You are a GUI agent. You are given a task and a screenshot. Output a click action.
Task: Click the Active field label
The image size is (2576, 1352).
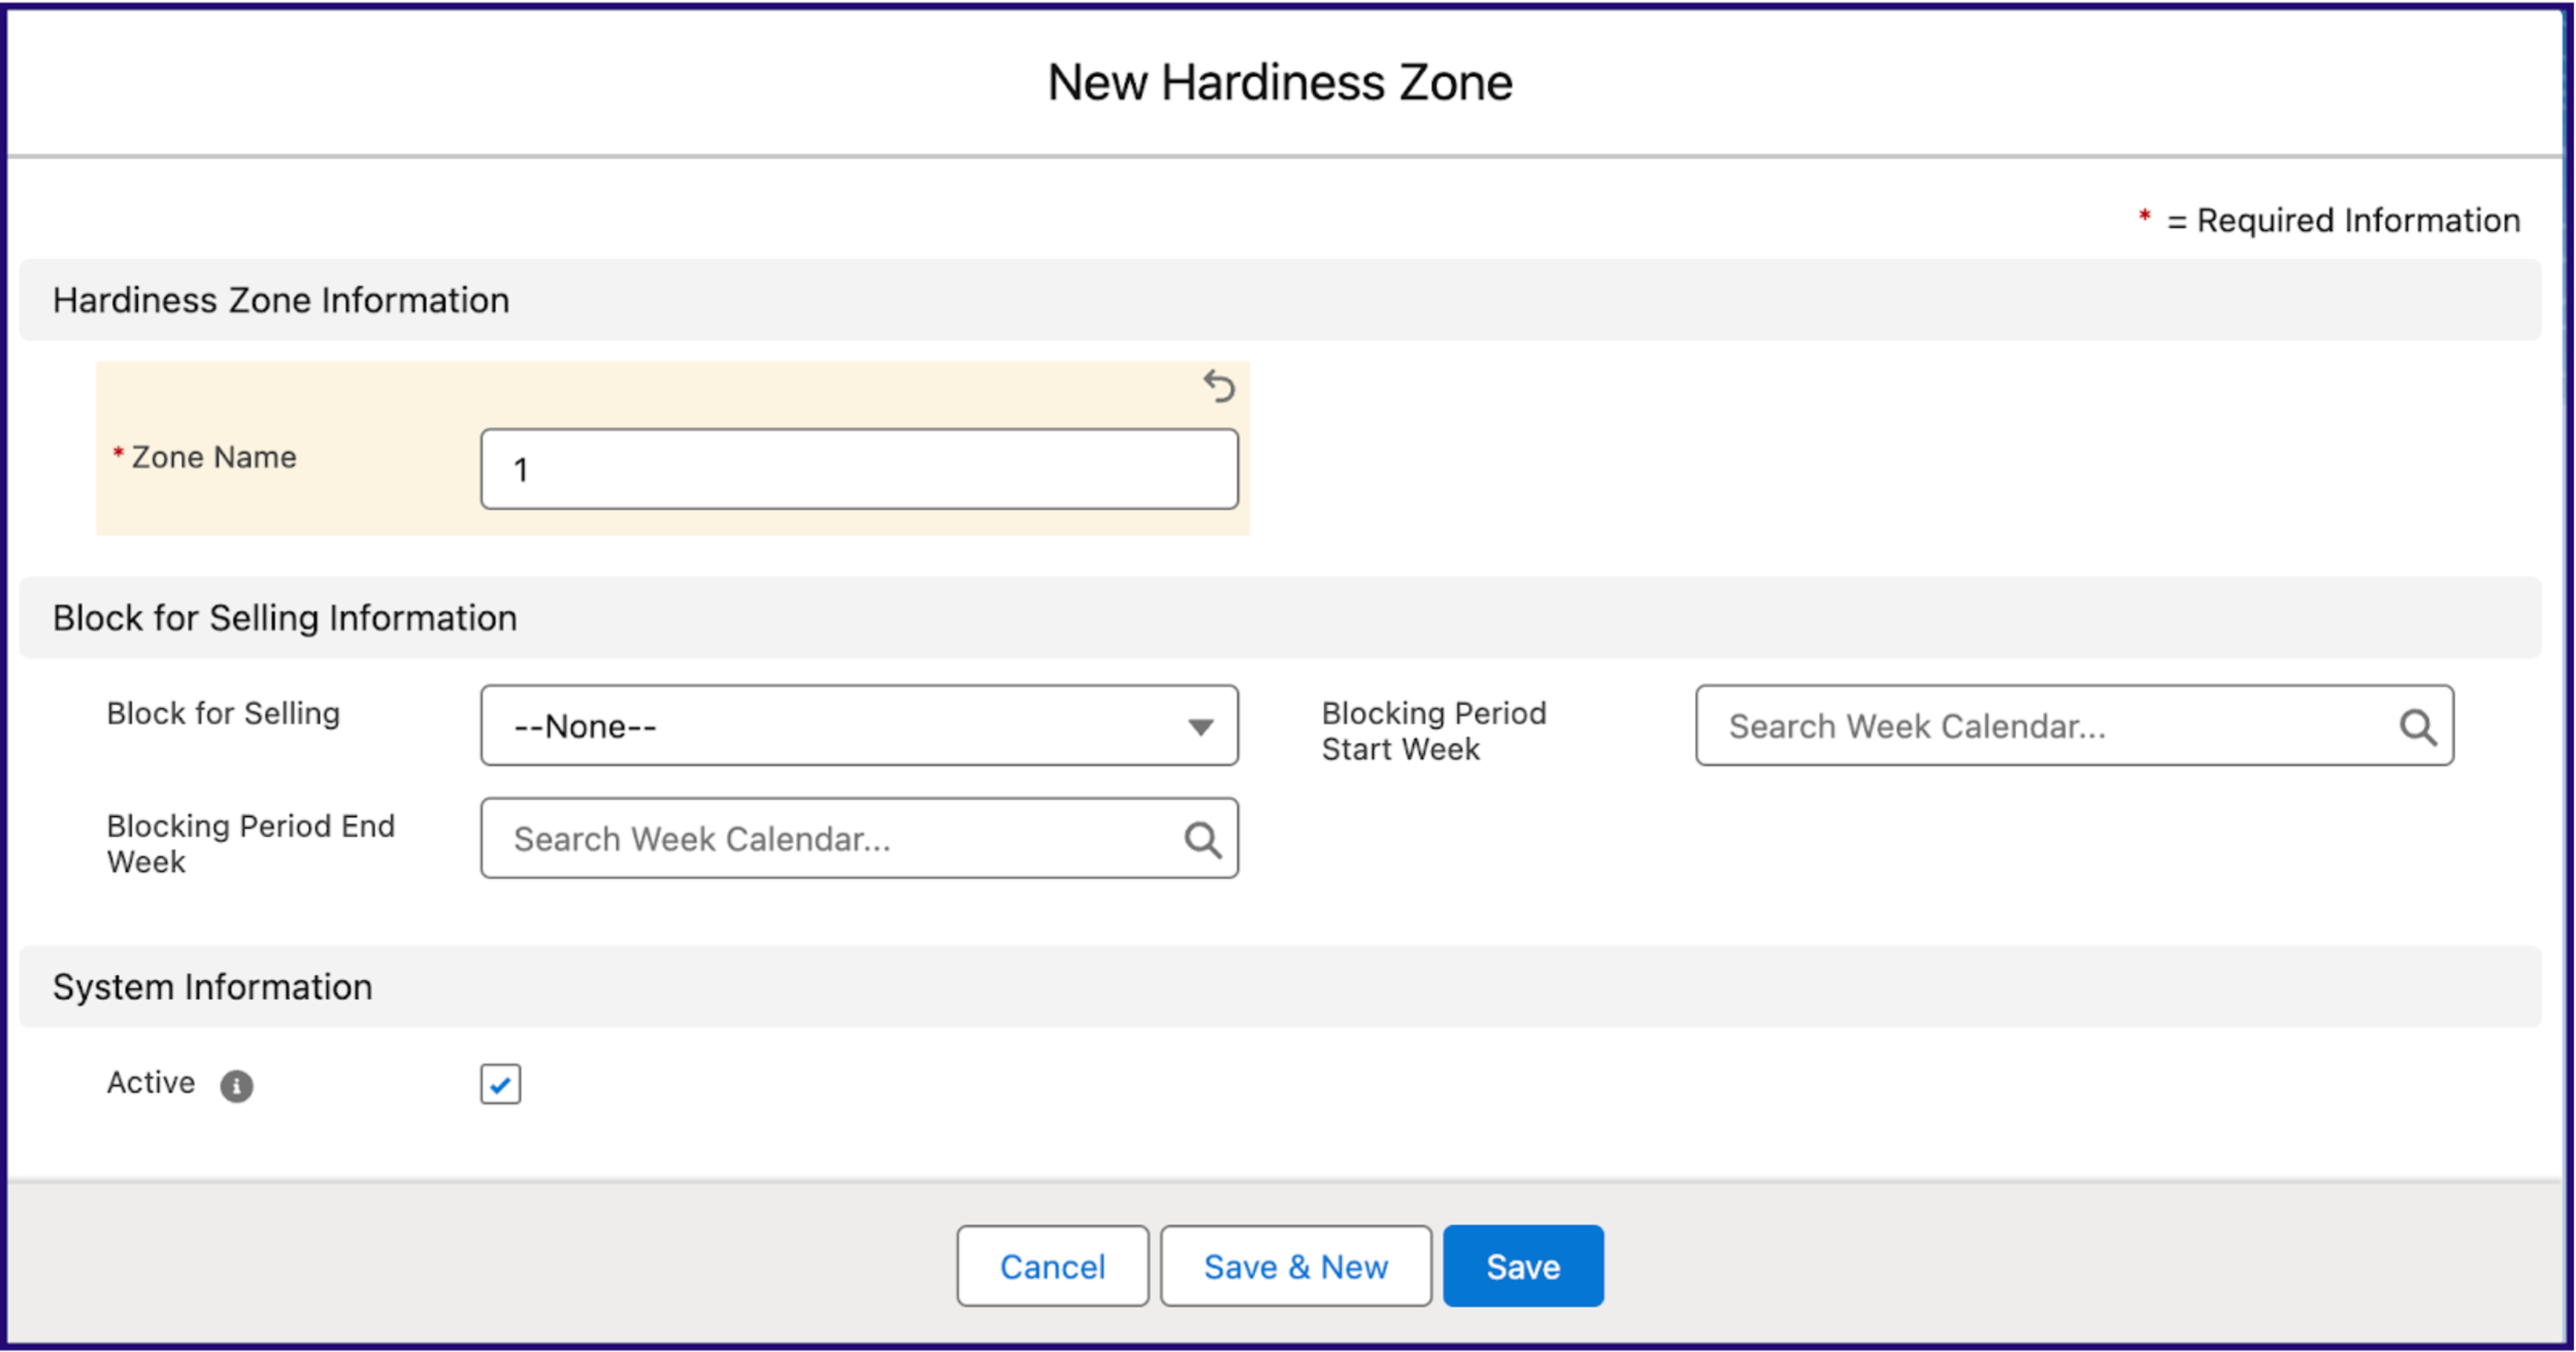pos(151,1082)
